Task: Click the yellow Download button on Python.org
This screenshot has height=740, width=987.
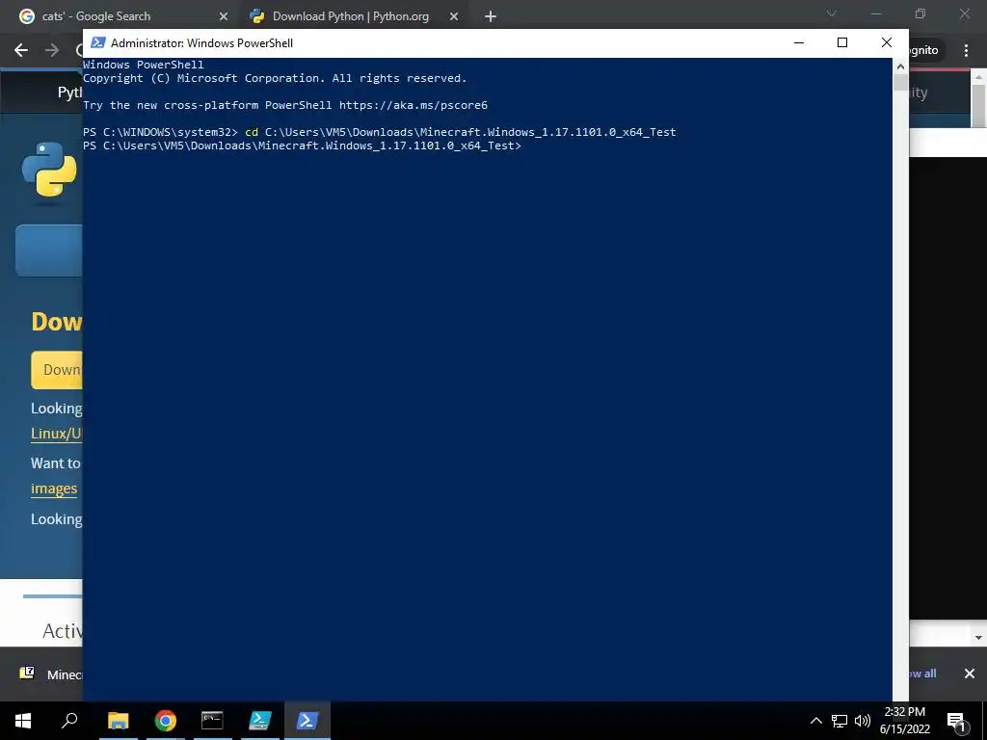Action: tap(57, 369)
